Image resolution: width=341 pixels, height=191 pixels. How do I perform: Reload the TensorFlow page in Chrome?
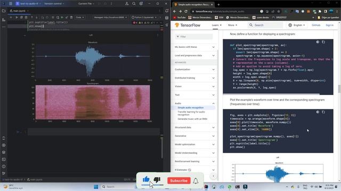point(186,11)
